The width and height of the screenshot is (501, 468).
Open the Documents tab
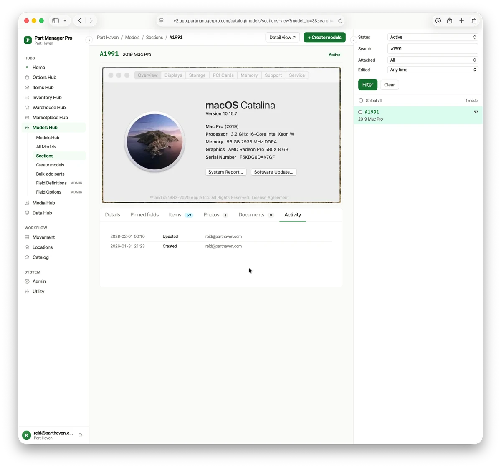pyautogui.click(x=256, y=215)
